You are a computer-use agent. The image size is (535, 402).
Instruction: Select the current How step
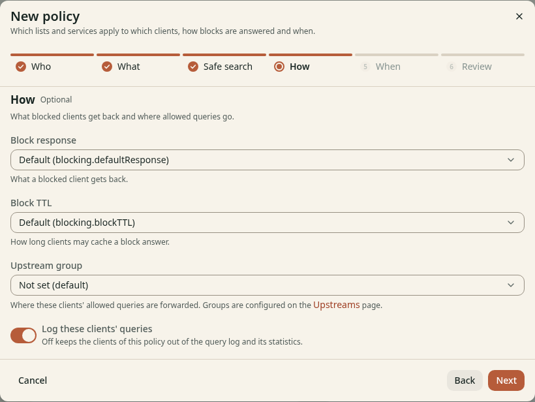(311, 63)
